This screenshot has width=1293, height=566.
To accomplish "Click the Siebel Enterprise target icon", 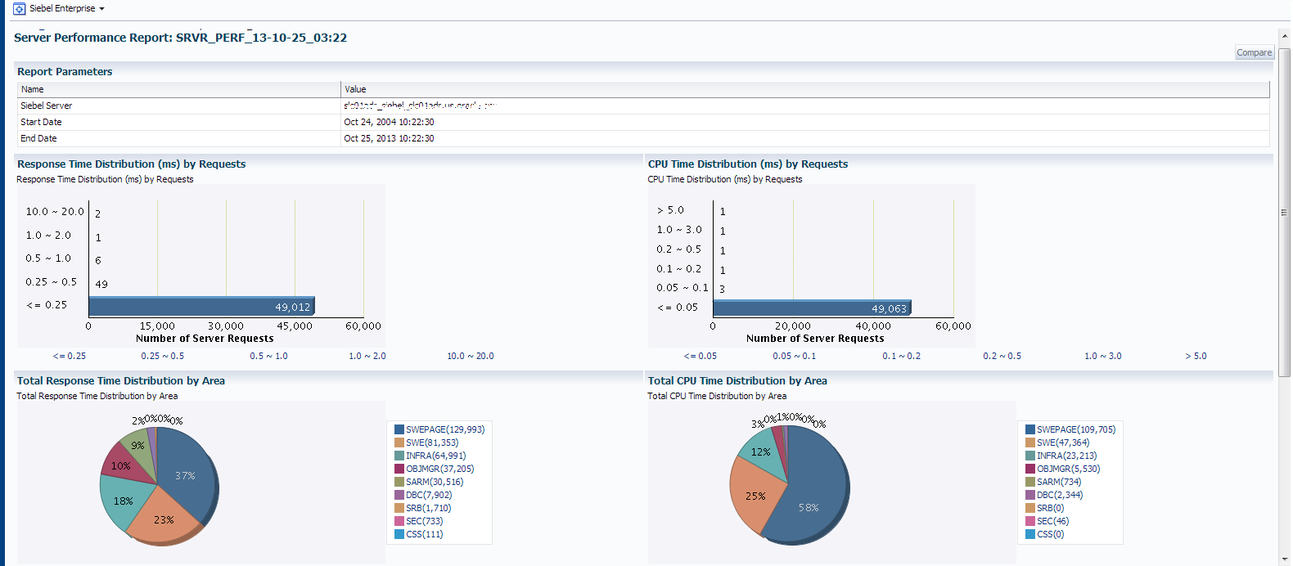I will coord(20,9).
